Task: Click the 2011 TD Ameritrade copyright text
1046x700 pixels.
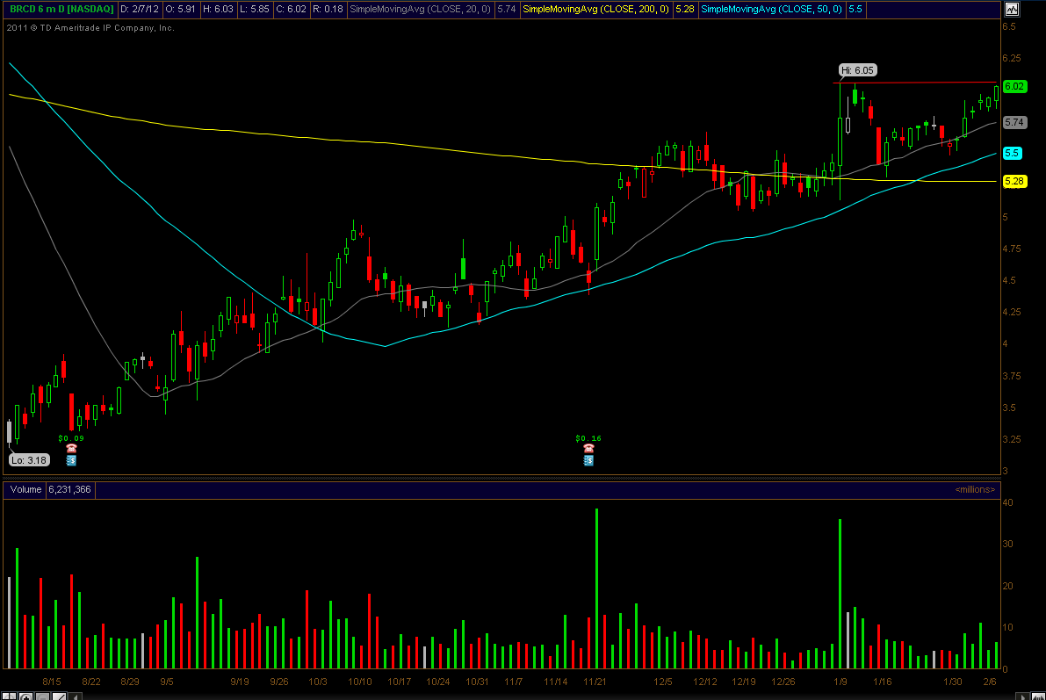Action: coord(90,28)
